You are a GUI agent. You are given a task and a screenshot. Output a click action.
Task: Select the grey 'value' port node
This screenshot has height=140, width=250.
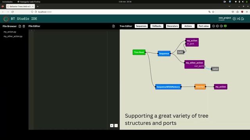click(215, 69)
